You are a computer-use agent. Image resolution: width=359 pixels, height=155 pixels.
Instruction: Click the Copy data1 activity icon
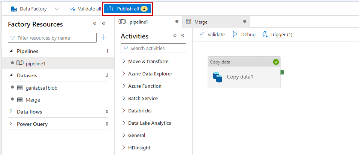(x=218, y=77)
